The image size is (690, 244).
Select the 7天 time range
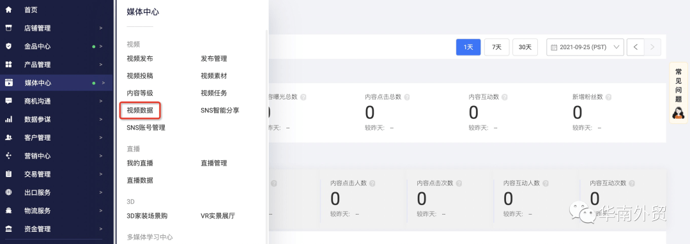pyautogui.click(x=497, y=47)
